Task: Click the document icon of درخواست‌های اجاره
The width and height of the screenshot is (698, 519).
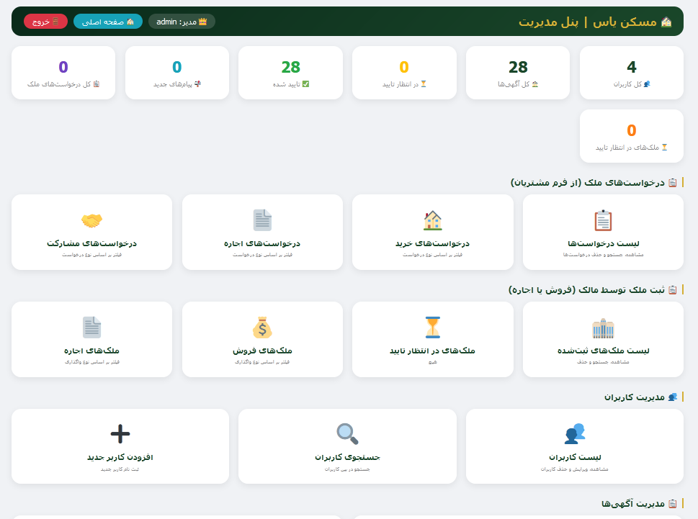Action: (262, 220)
